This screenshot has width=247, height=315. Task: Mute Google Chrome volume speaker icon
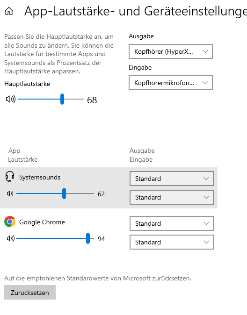click(x=11, y=238)
